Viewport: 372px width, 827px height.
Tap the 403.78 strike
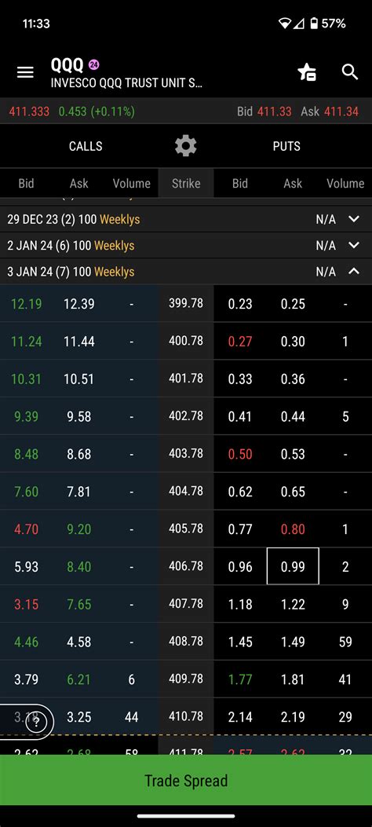click(186, 453)
